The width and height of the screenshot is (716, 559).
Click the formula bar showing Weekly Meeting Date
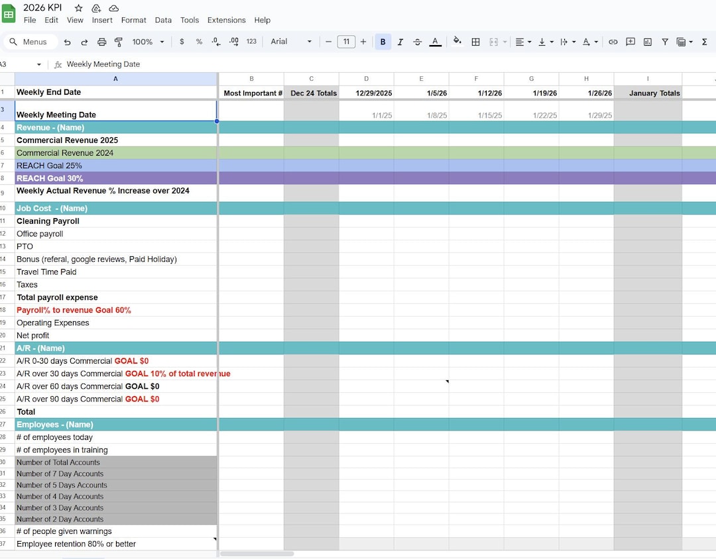[x=388, y=64]
